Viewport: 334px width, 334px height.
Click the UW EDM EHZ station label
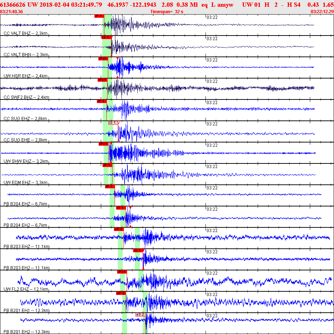pyautogui.click(x=25, y=183)
